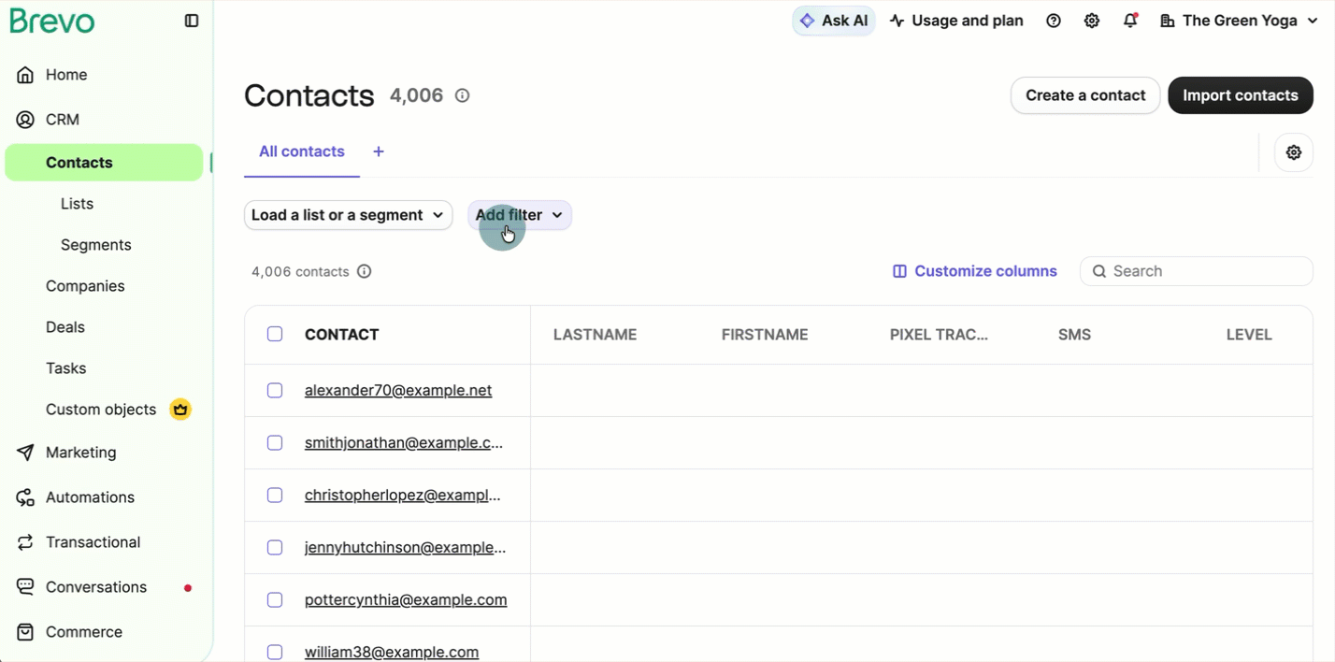Click the Customize columns link

pos(975,271)
